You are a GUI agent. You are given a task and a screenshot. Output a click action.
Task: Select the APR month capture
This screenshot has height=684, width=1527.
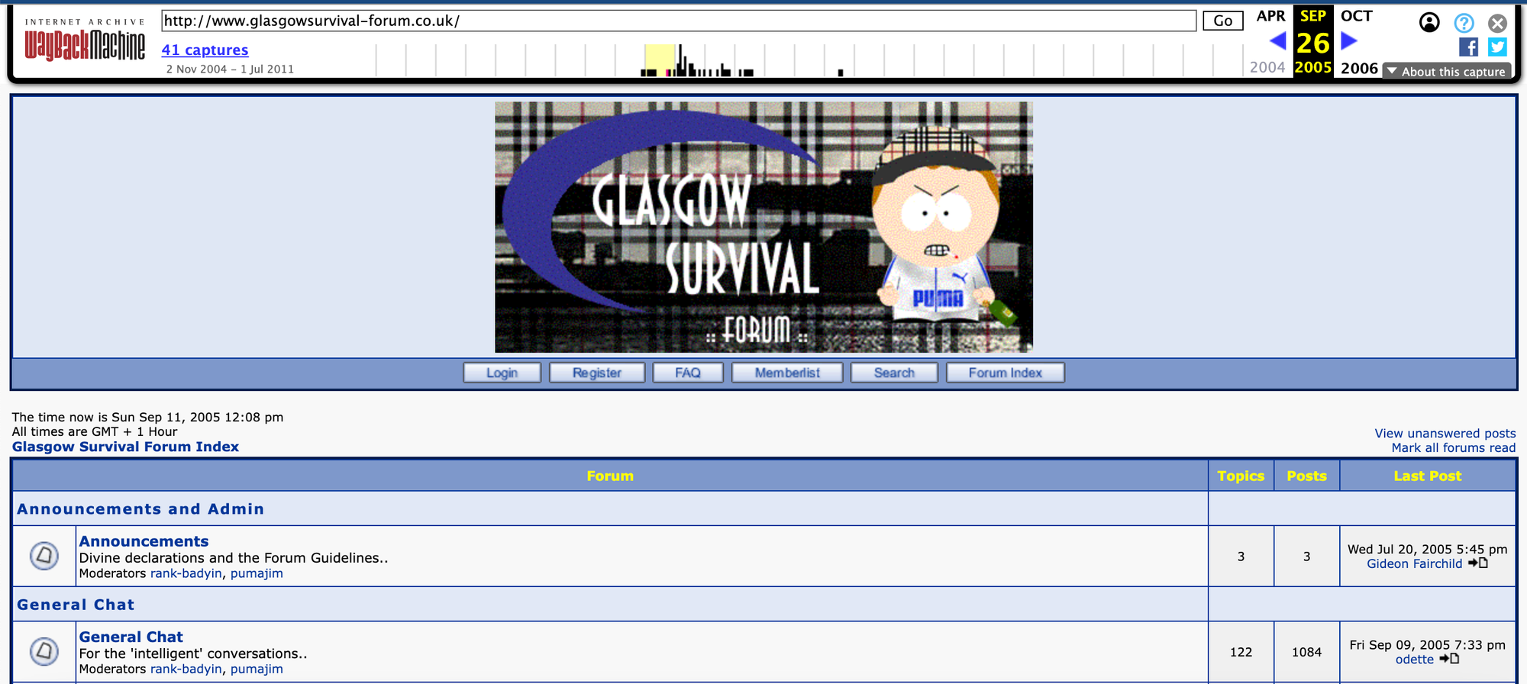1271,16
